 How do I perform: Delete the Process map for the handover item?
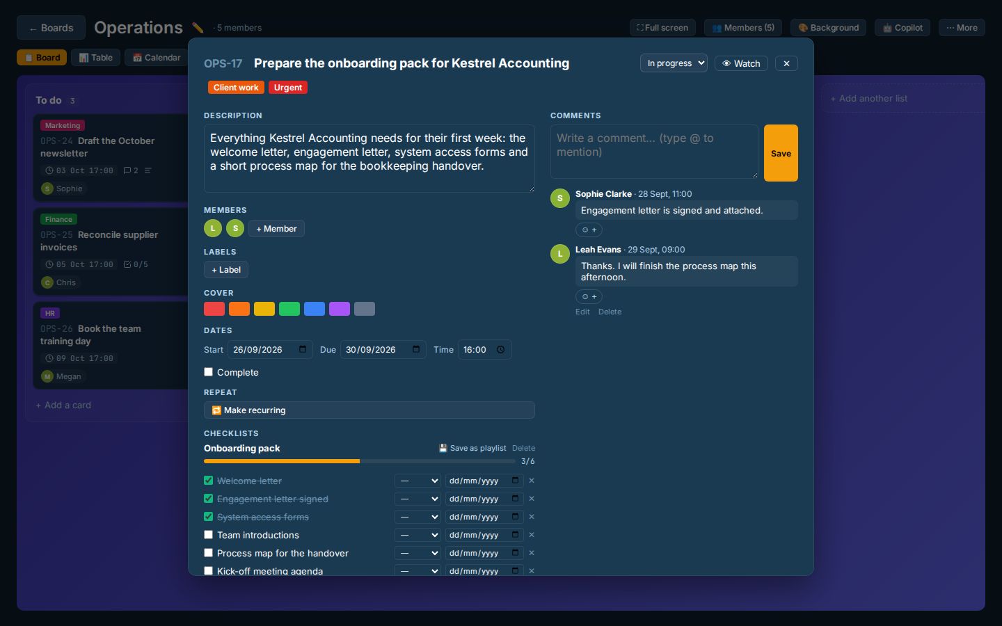[532, 553]
